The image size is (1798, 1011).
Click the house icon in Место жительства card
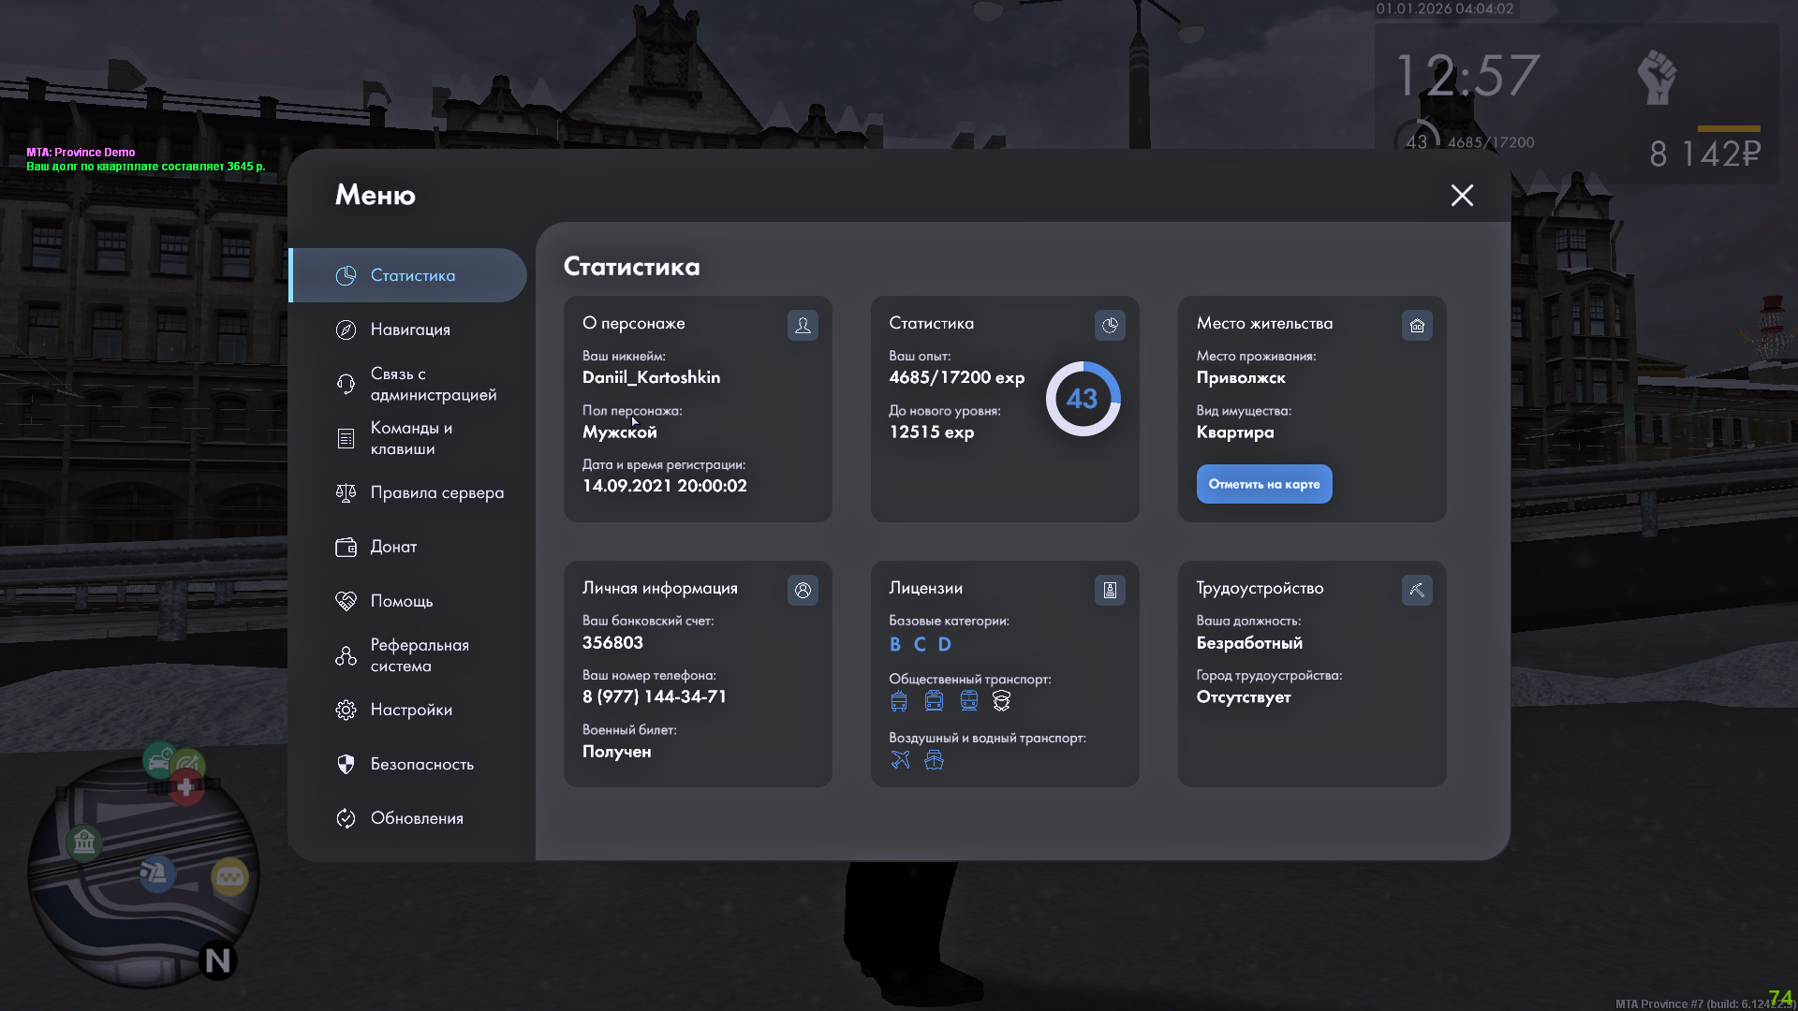click(1417, 326)
